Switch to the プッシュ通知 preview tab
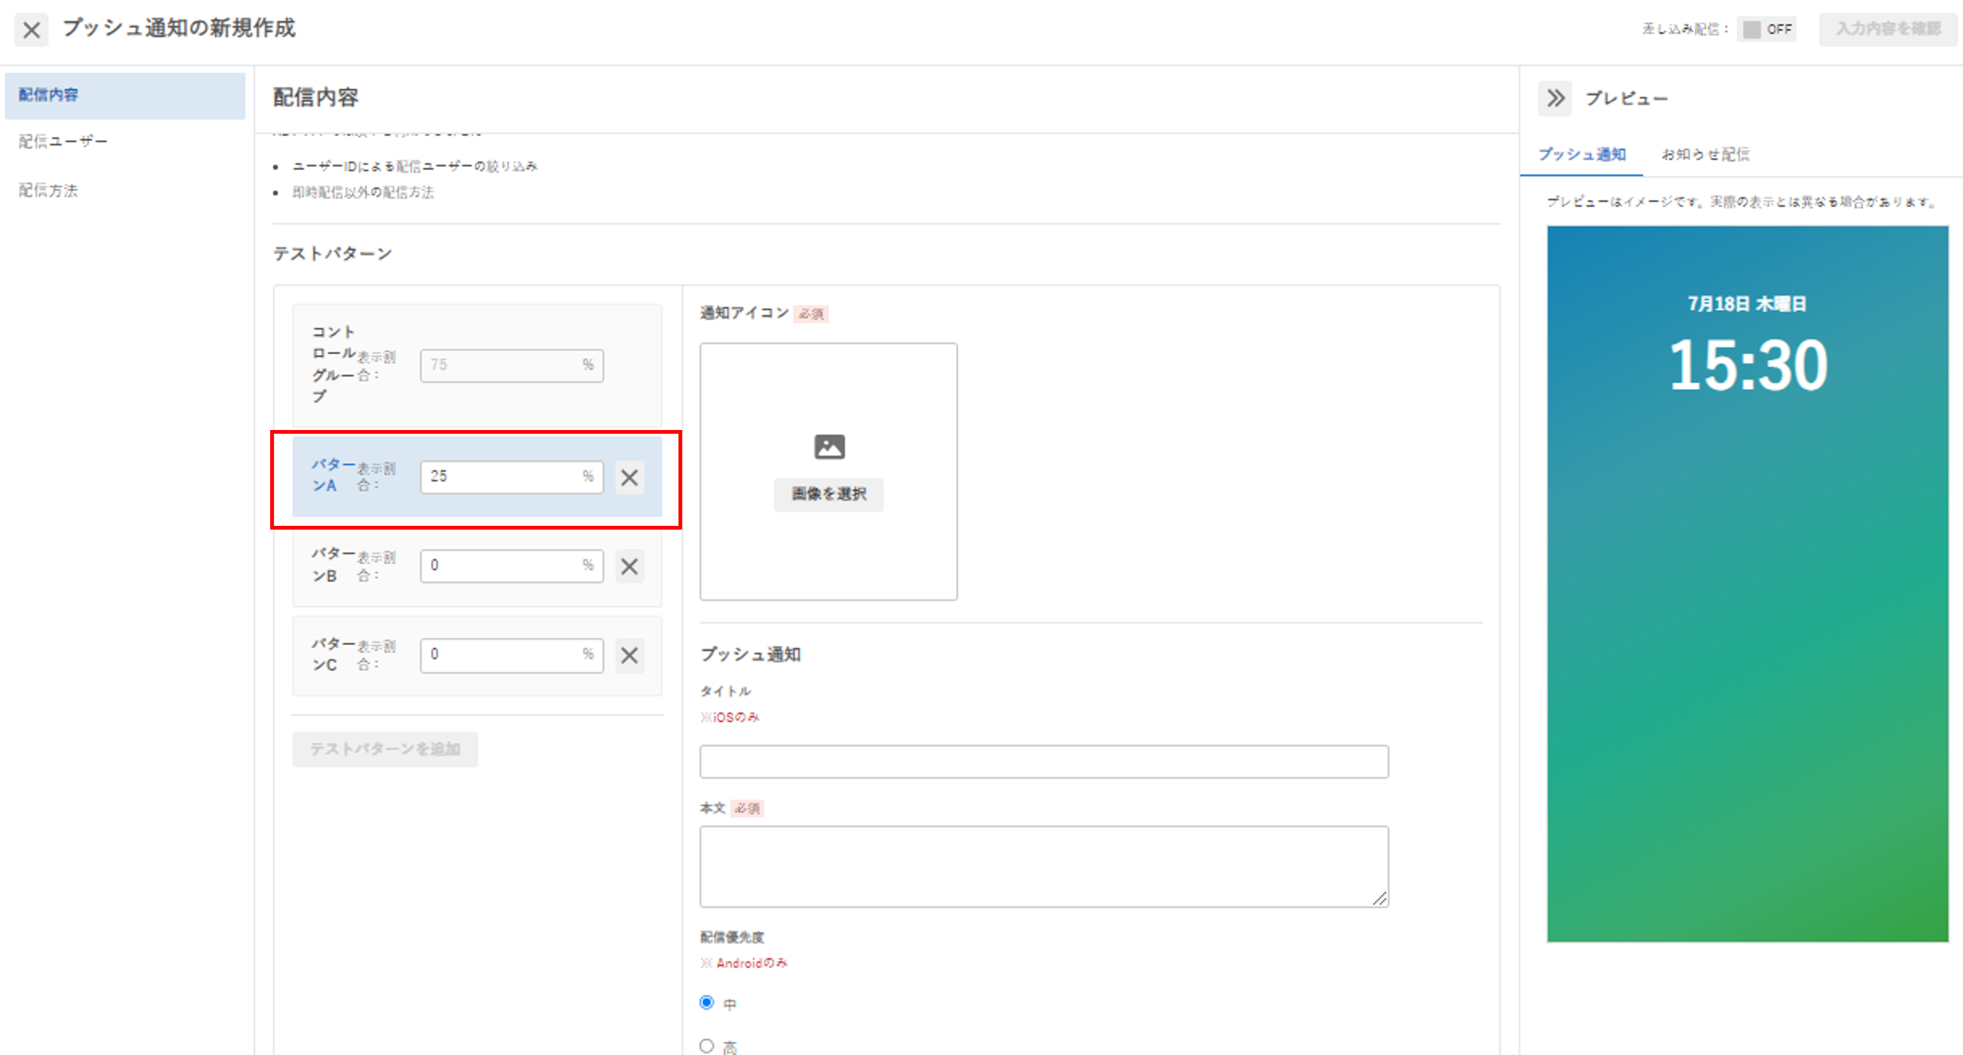This screenshot has width=1963, height=1055. pyautogui.click(x=1582, y=155)
